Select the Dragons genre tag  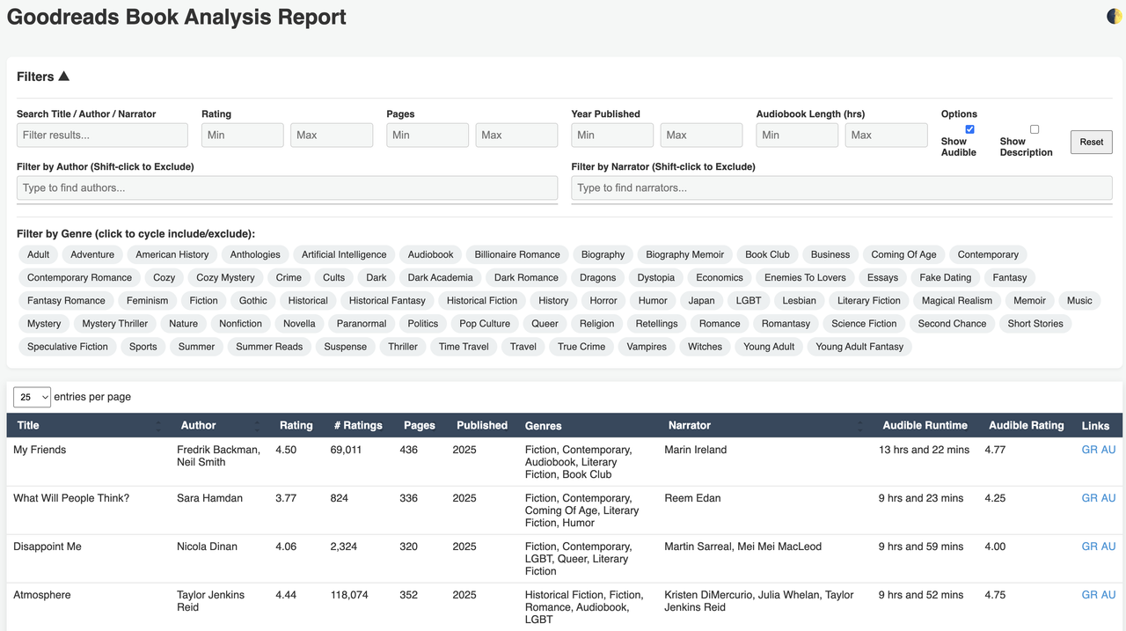pyautogui.click(x=598, y=277)
